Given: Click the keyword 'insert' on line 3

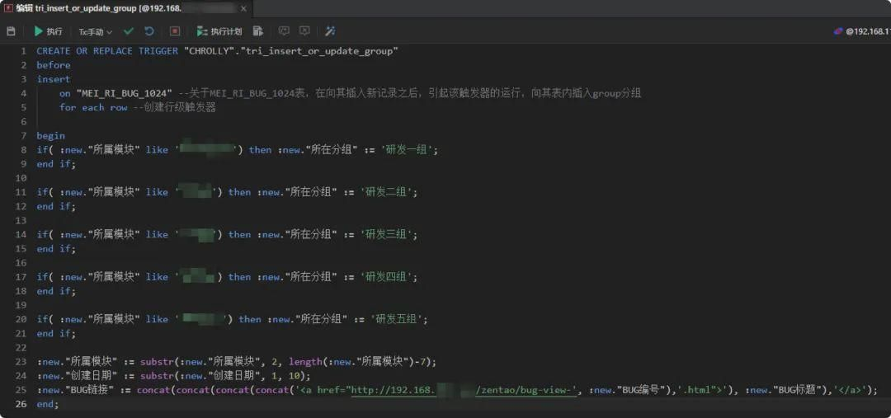Looking at the screenshot, I should click(x=54, y=79).
